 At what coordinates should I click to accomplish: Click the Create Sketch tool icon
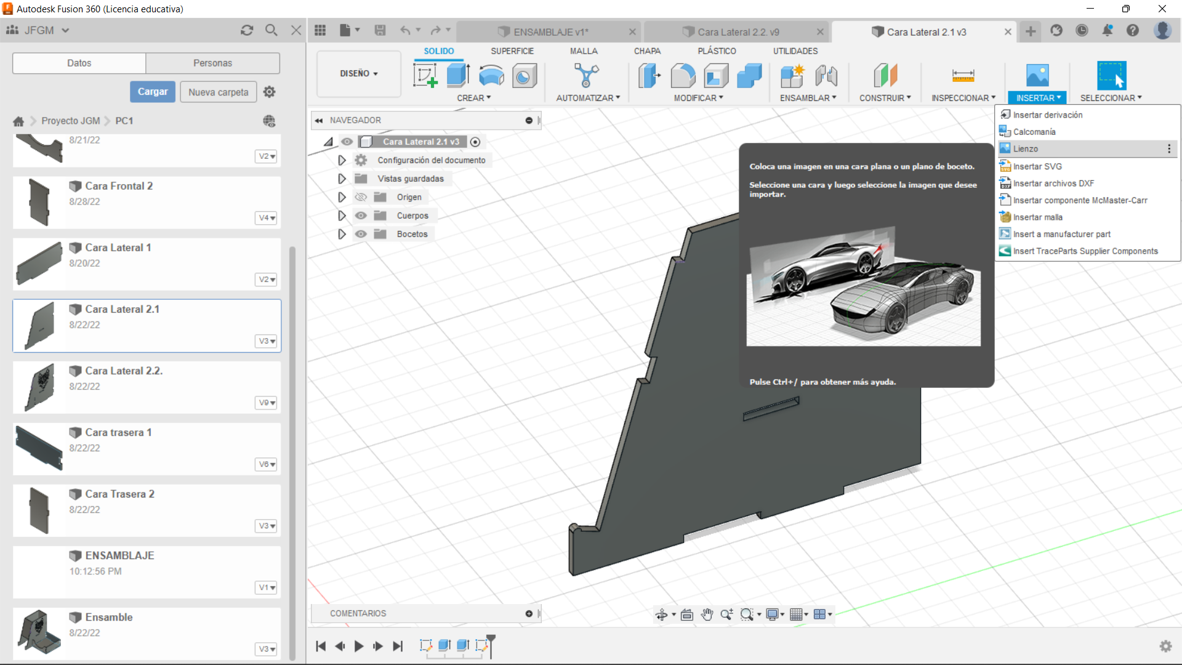[425, 76]
